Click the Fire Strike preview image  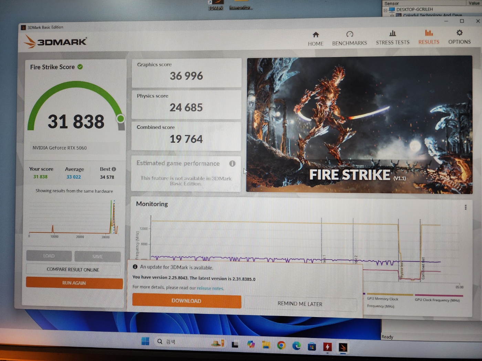[x=359, y=124]
